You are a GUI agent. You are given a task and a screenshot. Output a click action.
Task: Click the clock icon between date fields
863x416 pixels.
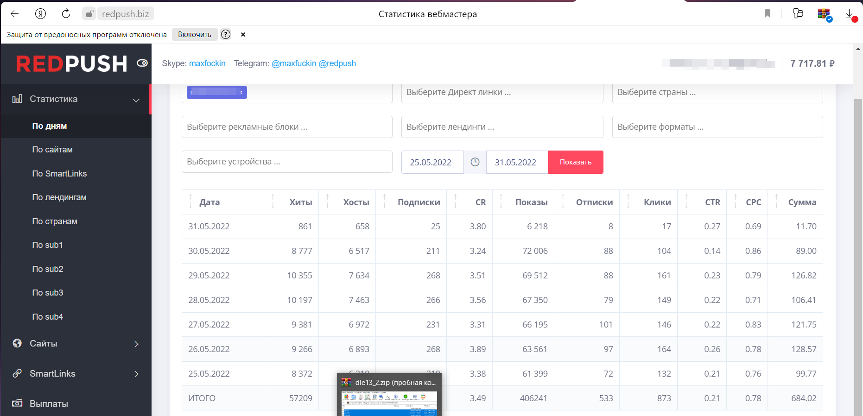475,162
